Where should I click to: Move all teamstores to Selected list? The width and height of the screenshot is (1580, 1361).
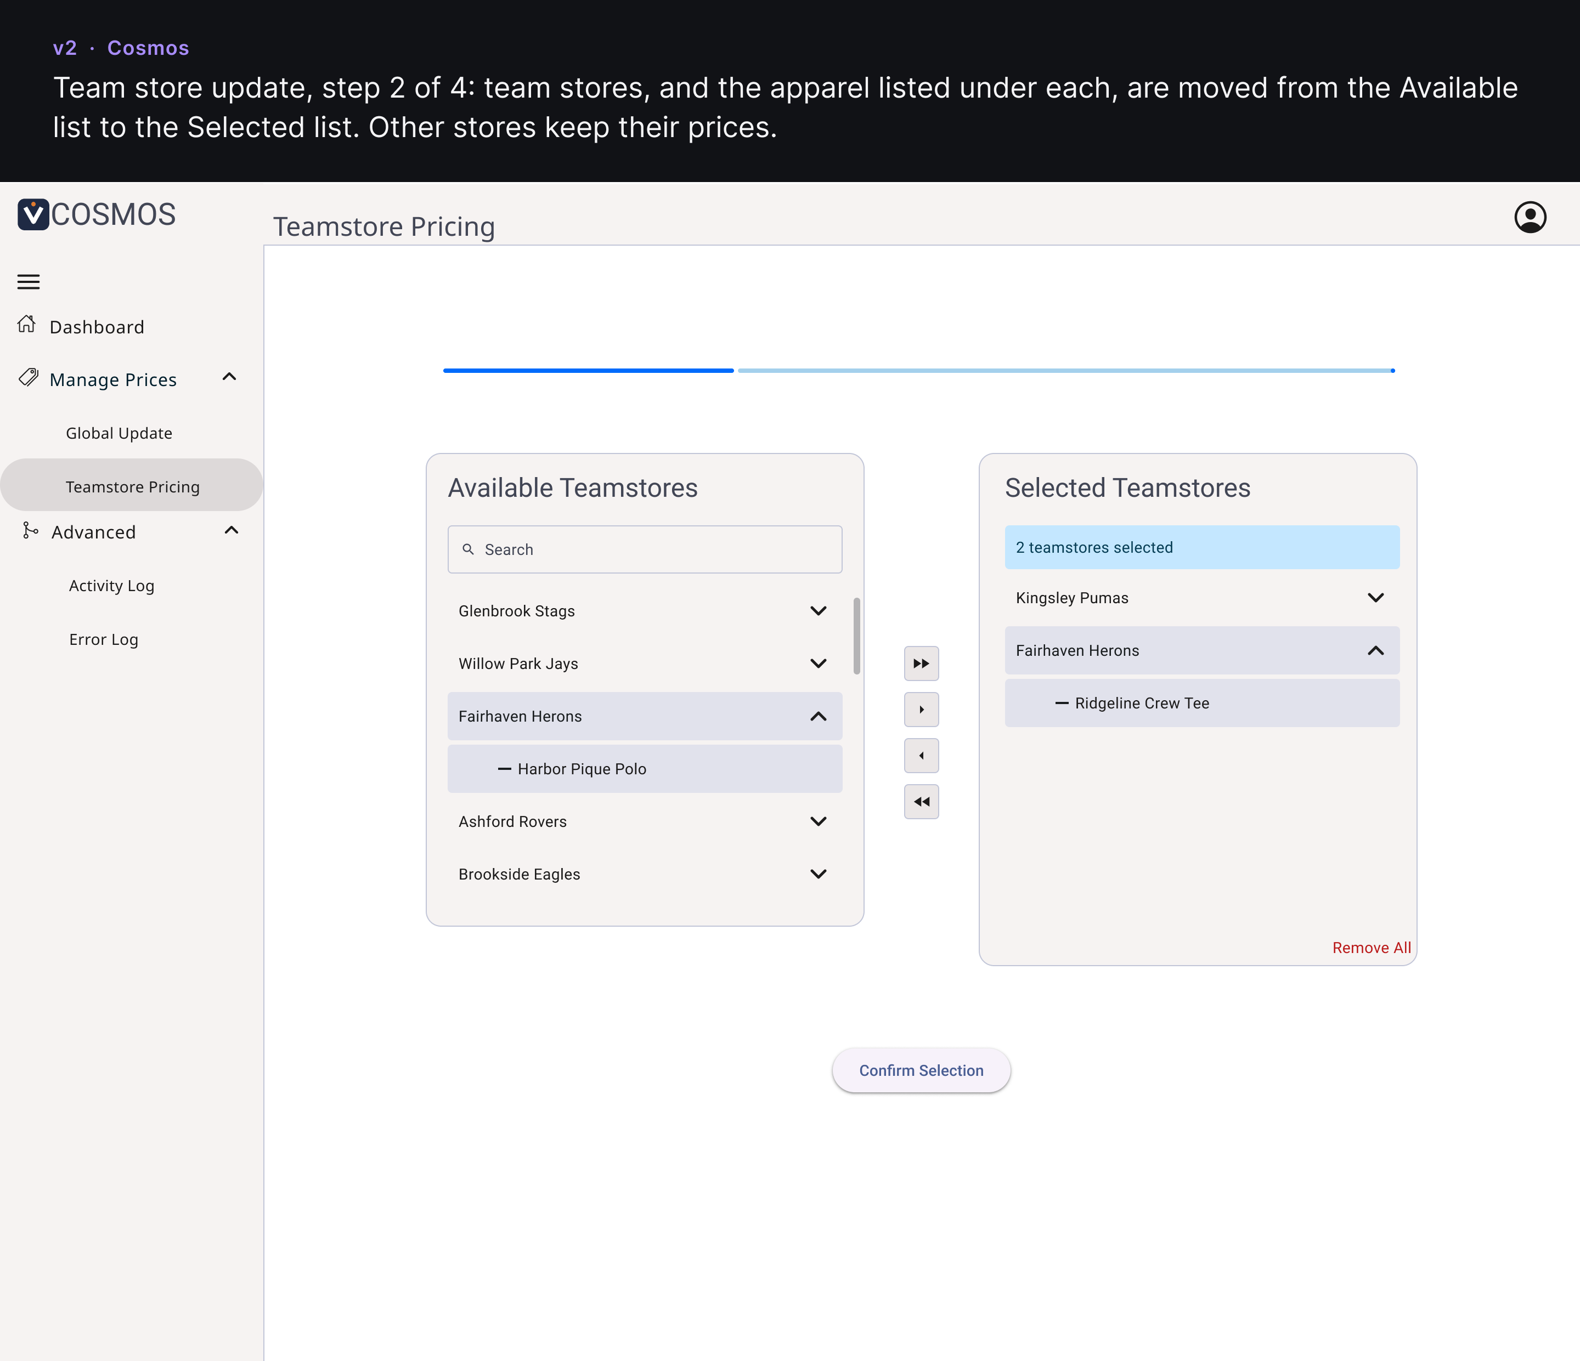coord(921,663)
